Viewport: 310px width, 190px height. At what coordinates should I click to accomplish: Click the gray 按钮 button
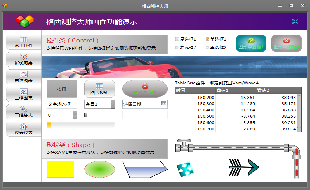coord(62,89)
